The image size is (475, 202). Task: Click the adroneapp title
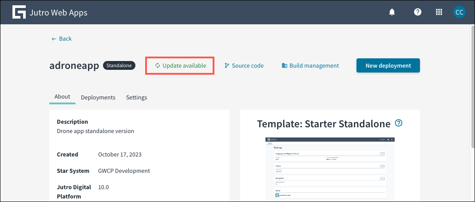74,66
